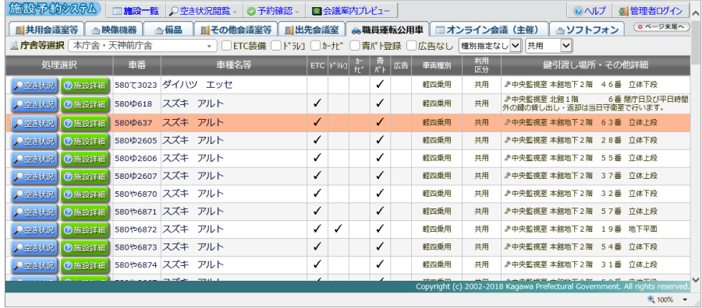Switch to 共用会議室等 tab
Image resolution: width=702 pixels, height=308 pixels.
tap(46, 30)
